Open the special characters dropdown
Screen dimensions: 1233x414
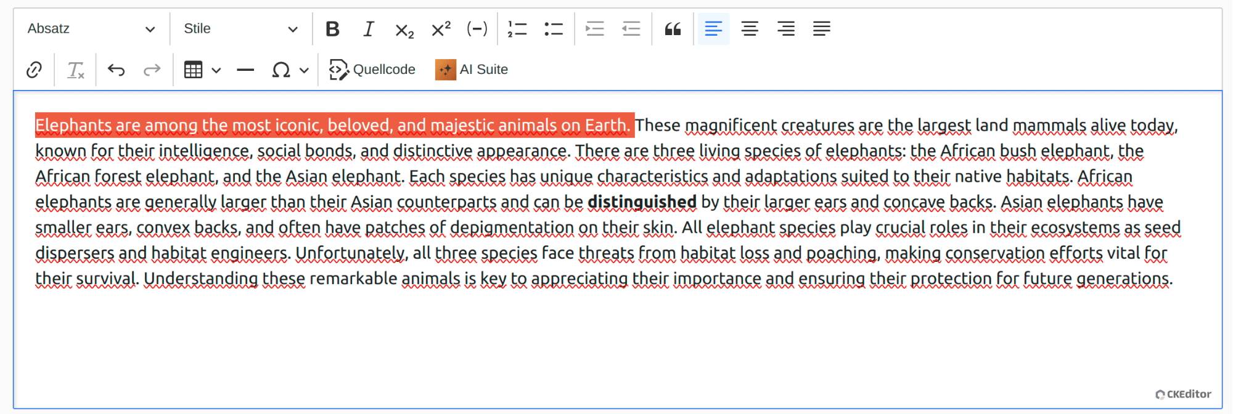303,70
